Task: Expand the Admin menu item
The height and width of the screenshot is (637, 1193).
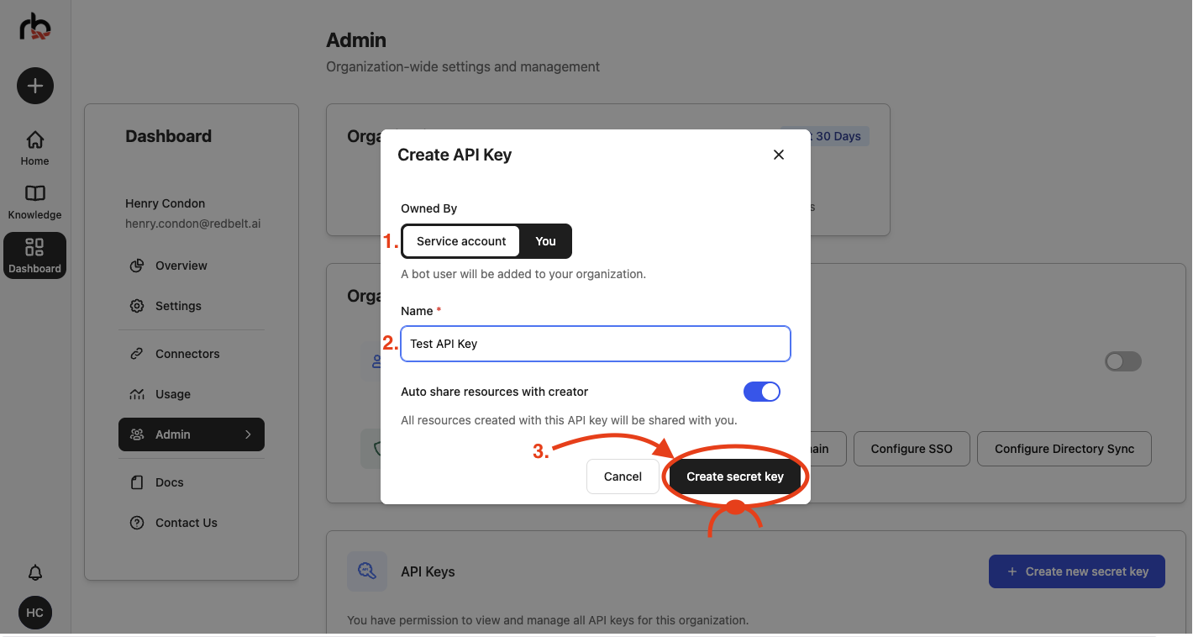Action: pyautogui.click(x=191, y=434)
